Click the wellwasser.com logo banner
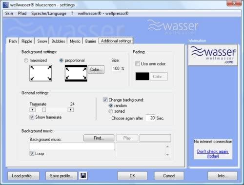The image size is (244, 185). click(213, 55)
